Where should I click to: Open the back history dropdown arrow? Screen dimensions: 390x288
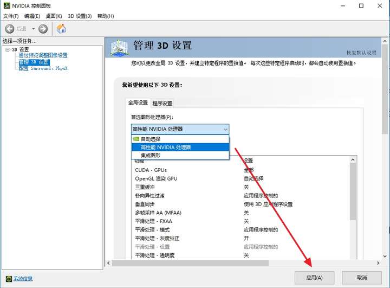pyautogui.click(x=33, y=29)
